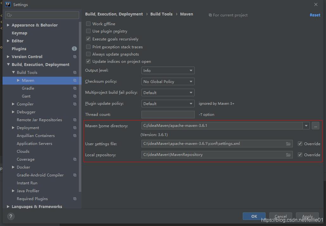Uncheck Execute goals recursively

(x=88, y=39)
